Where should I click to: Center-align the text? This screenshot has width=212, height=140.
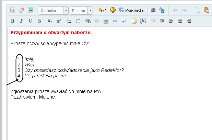[180, 21]
